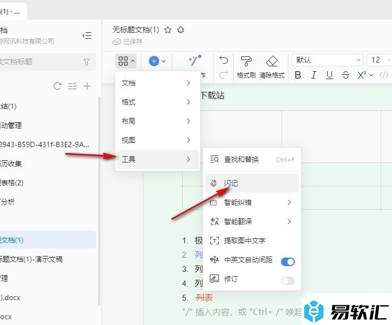Image resolution: width=392 pixels, height=325 pixels.
Task: Disable 中英文自动间距 toggle switch
Action: coord(287,261)
